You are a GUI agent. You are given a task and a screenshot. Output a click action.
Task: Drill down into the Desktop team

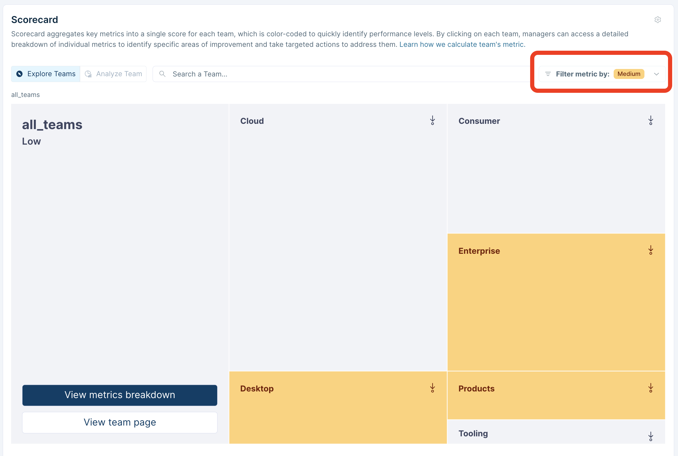(432, 388)
